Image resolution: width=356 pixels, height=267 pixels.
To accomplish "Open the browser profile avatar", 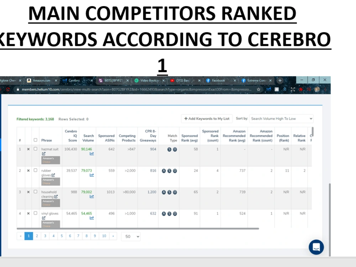I will point(317,89).
